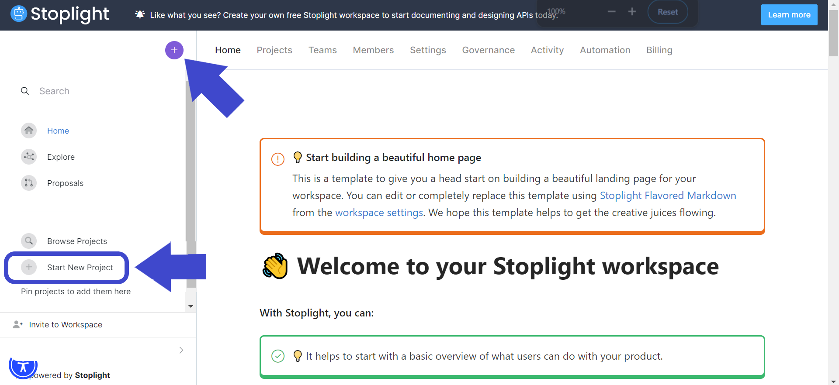
Task: Click the Proposals branch icon
Action: coord(29,183)
